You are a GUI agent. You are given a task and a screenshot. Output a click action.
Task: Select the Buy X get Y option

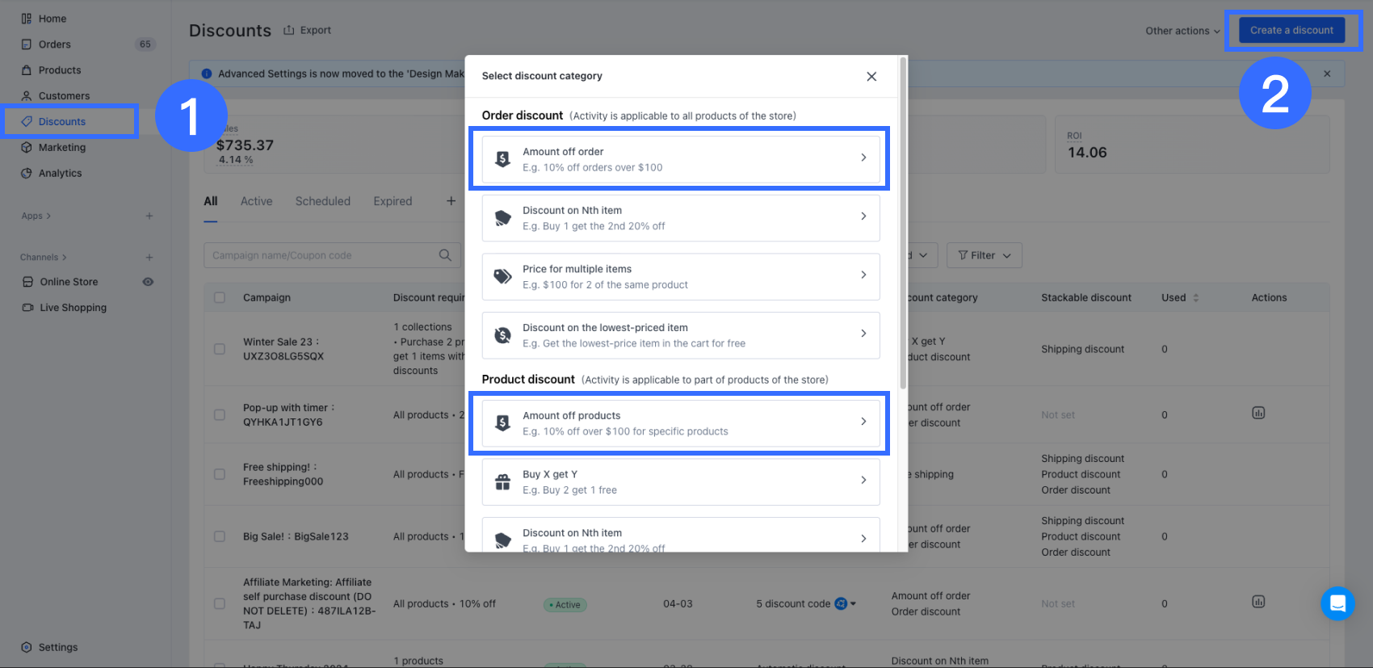pos(680,482)
